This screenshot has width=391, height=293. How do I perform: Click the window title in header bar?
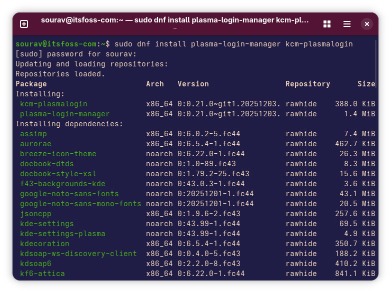(x=175, y=20)
